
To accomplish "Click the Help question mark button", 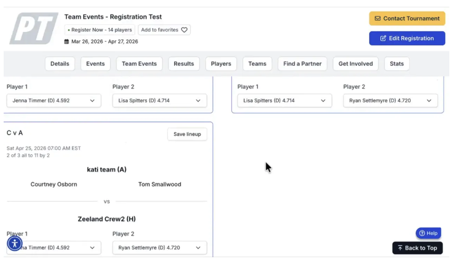I will 428,233.
